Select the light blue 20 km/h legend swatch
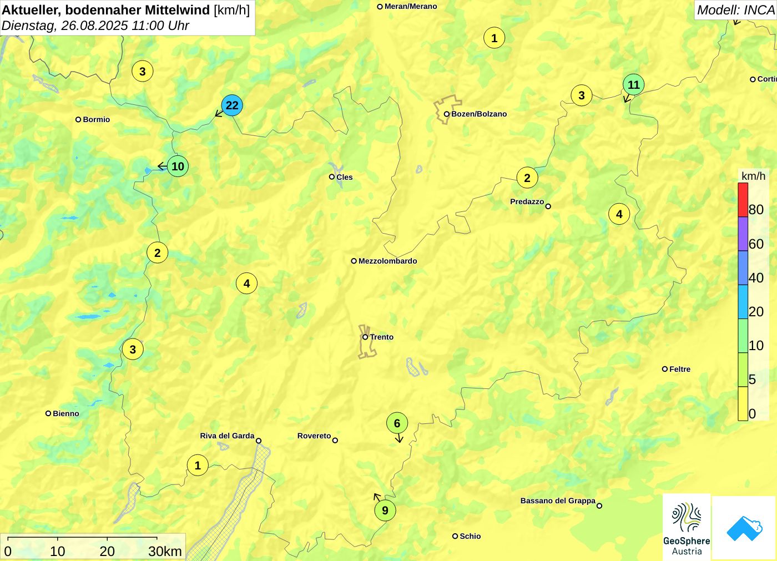Screen dimensions: 777x561 pos(743,301)
